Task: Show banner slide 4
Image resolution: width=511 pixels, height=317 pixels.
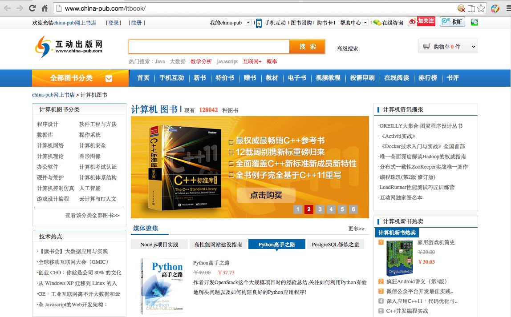Action: [331, 209]
